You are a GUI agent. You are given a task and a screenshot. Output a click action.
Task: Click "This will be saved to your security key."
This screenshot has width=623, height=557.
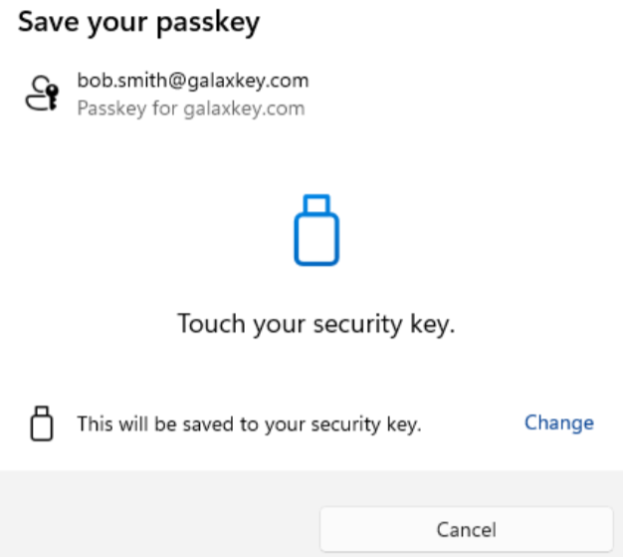tap(250, 424)
